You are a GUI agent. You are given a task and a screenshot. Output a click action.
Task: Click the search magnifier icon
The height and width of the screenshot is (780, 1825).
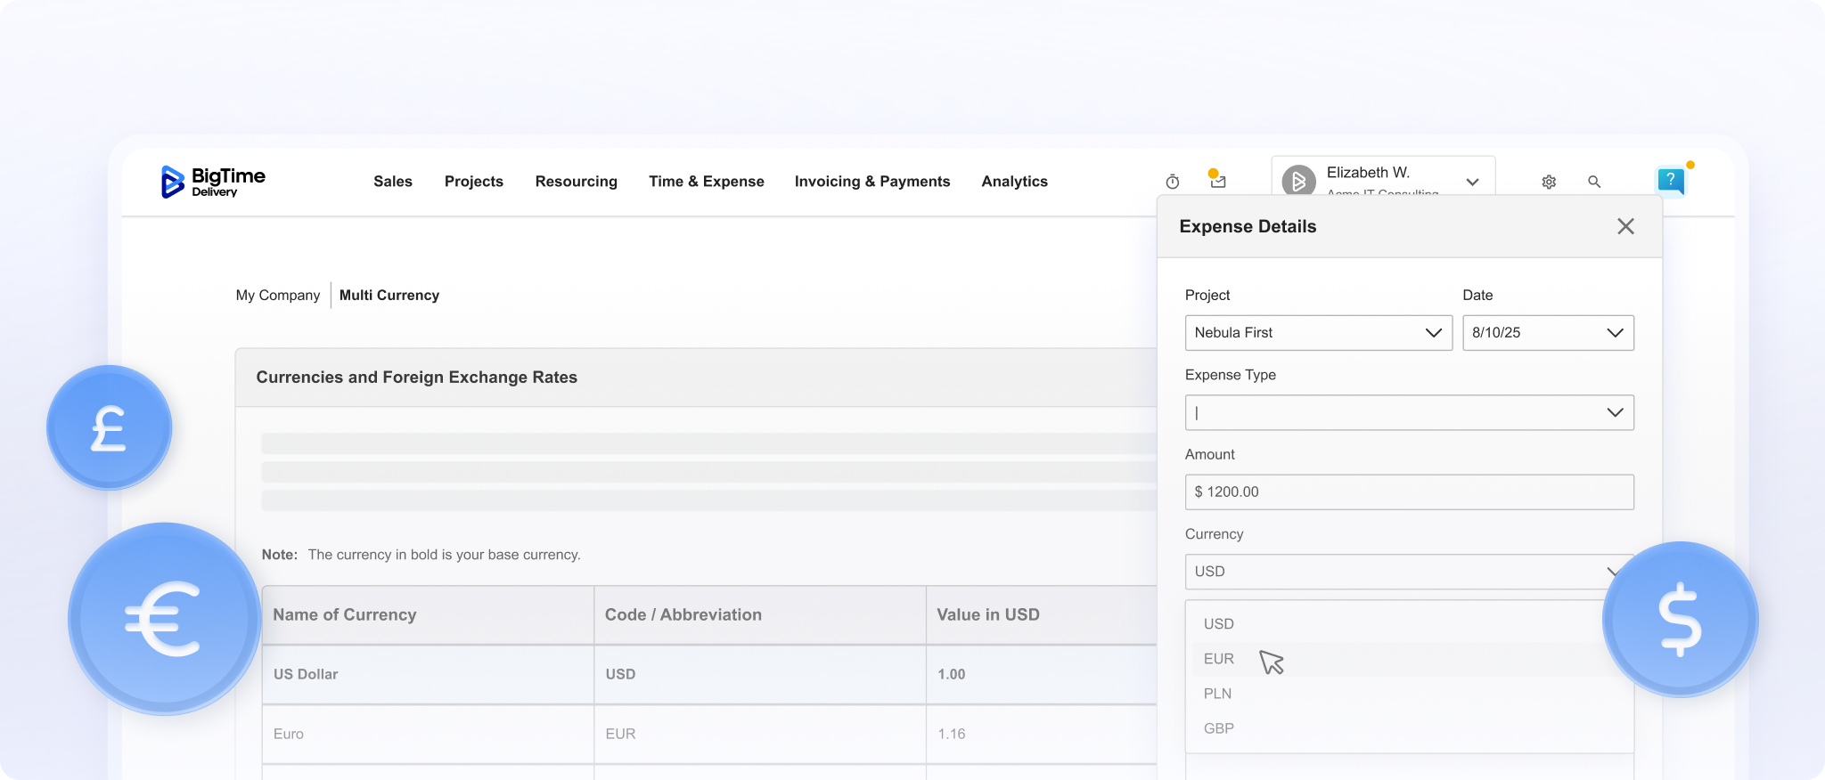point(1594,182)
